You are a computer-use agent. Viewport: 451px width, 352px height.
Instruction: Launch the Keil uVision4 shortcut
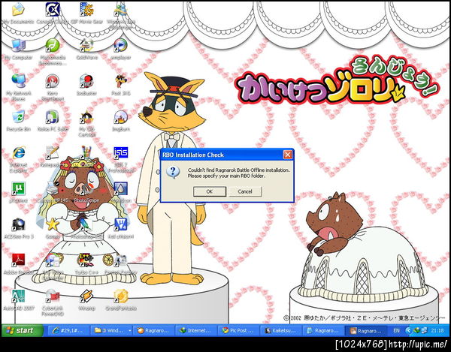pos(121,227)
